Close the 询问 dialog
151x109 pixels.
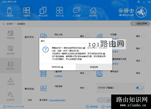pyautogui.click(x=109, y=41)
